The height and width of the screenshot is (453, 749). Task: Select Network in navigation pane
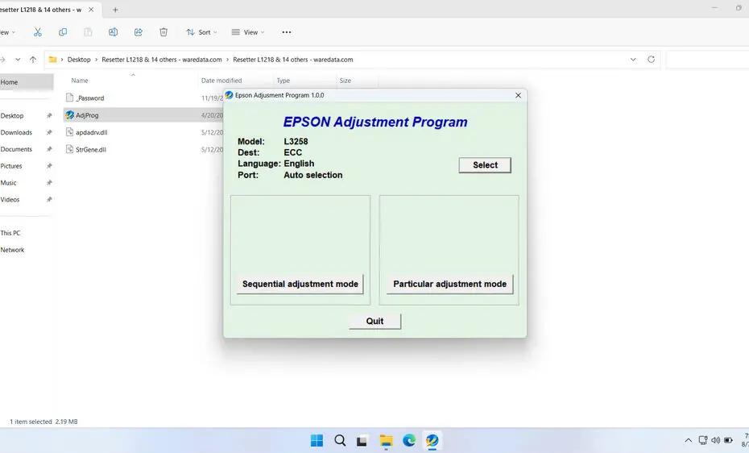12,249
